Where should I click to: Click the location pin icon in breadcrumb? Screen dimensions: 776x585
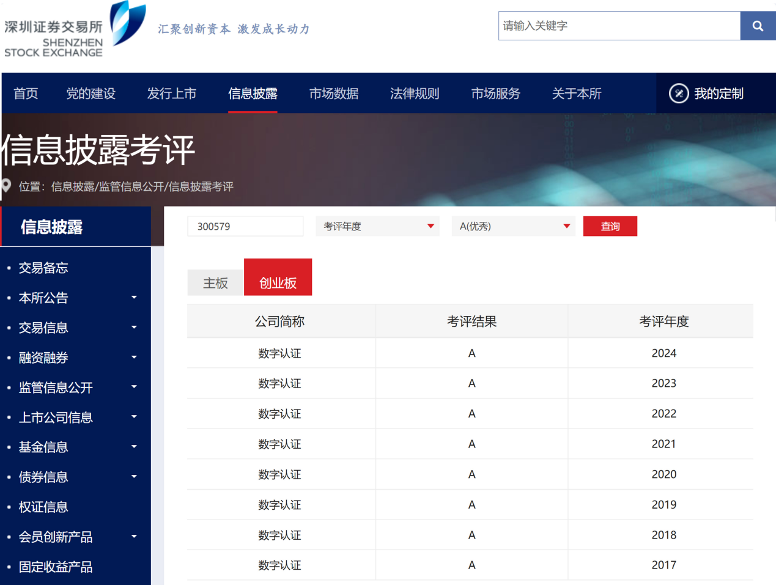click(x=7, y=186)
